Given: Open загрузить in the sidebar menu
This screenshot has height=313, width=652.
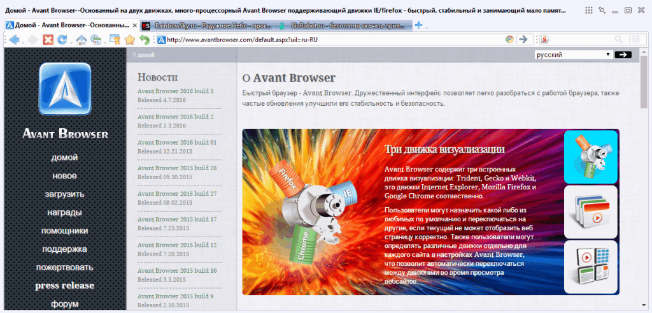Looking at the screenshot, I should coord(64,194).
